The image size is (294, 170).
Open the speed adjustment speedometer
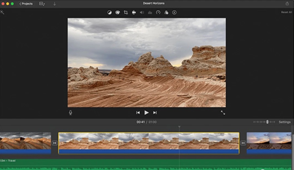point(158,13)
